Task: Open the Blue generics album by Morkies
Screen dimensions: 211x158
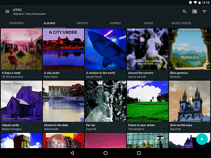Action: tap(190, 49)
